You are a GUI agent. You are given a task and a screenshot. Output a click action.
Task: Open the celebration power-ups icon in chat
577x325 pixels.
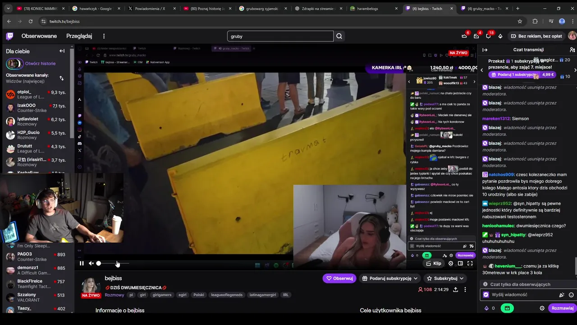coord(562,295)
